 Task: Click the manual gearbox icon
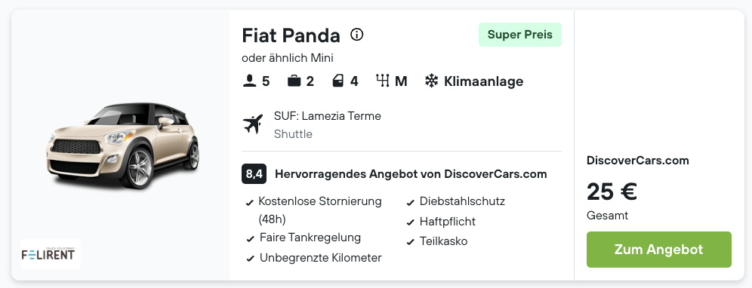tap(383, 81)
